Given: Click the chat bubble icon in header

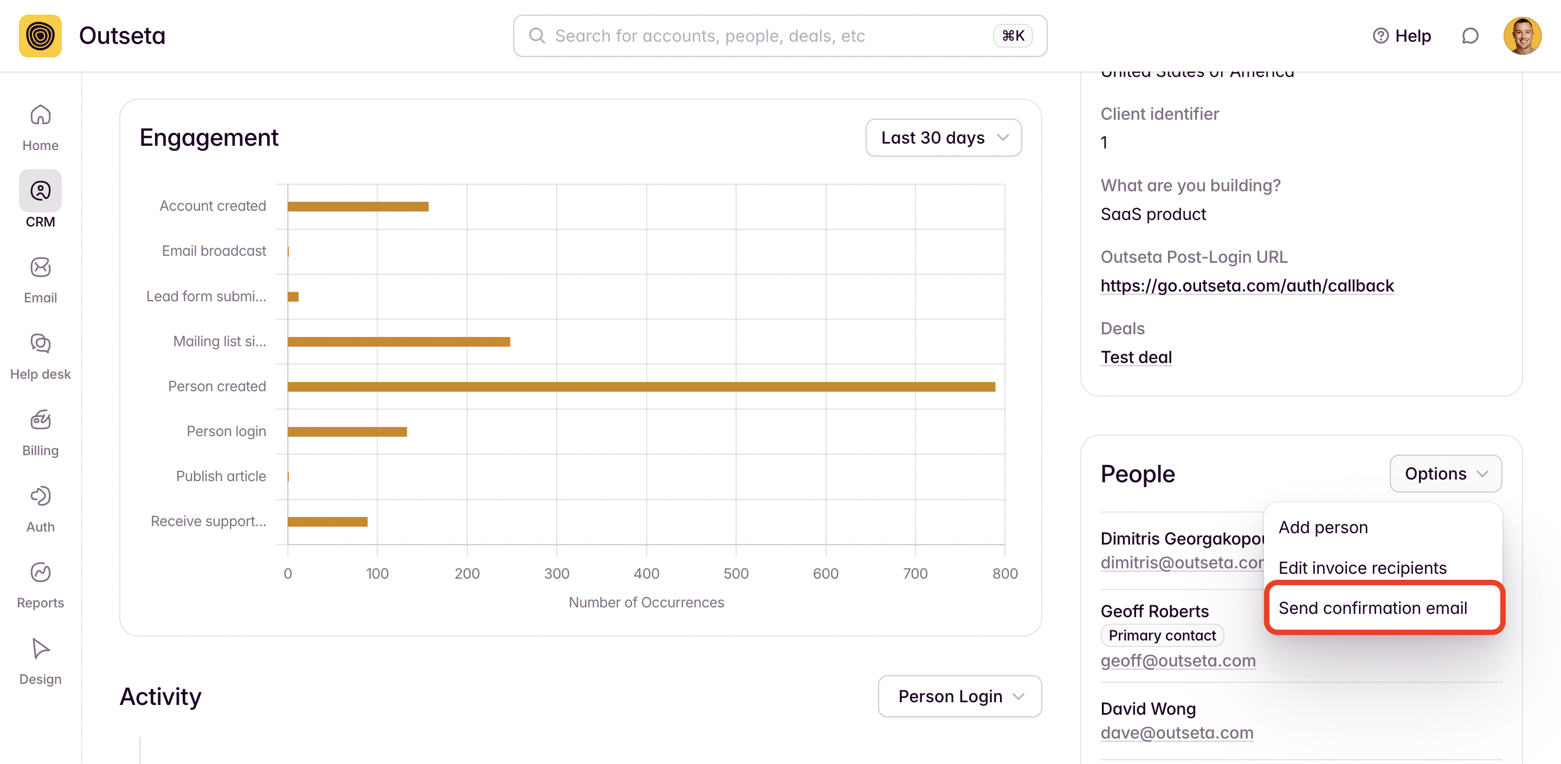Looking at the screenshot, I should tap(1469, 36).
